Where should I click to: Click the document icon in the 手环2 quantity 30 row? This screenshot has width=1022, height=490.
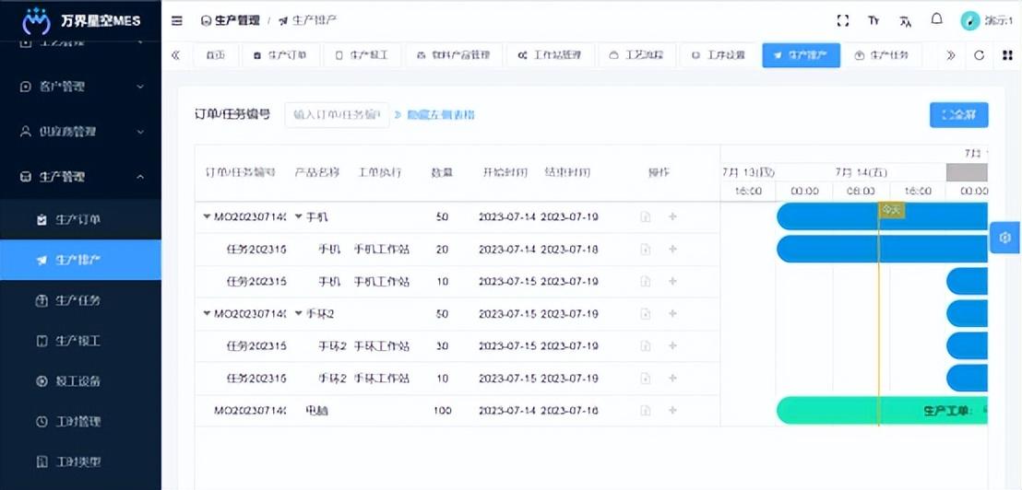tap(646, 346)
